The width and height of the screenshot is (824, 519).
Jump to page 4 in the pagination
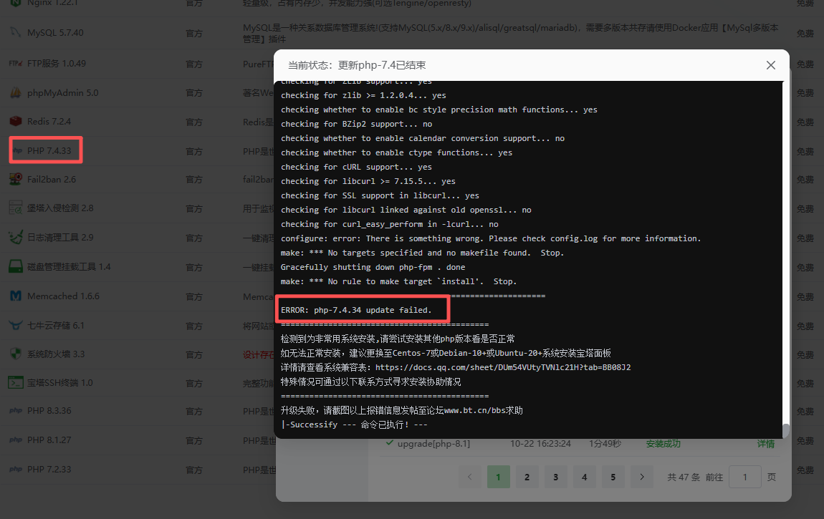pyautogui.click(x=585, y=477)
